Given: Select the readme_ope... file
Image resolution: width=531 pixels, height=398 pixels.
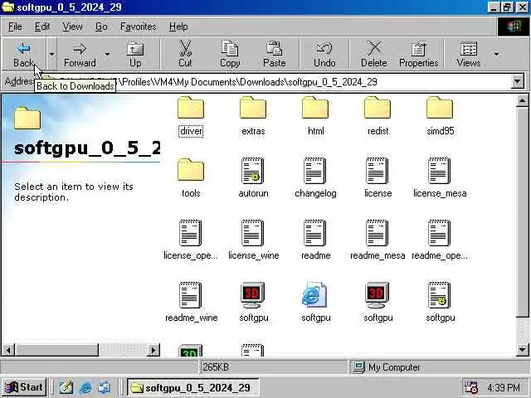Looking at the screenshot, I should tap(441, 241).
